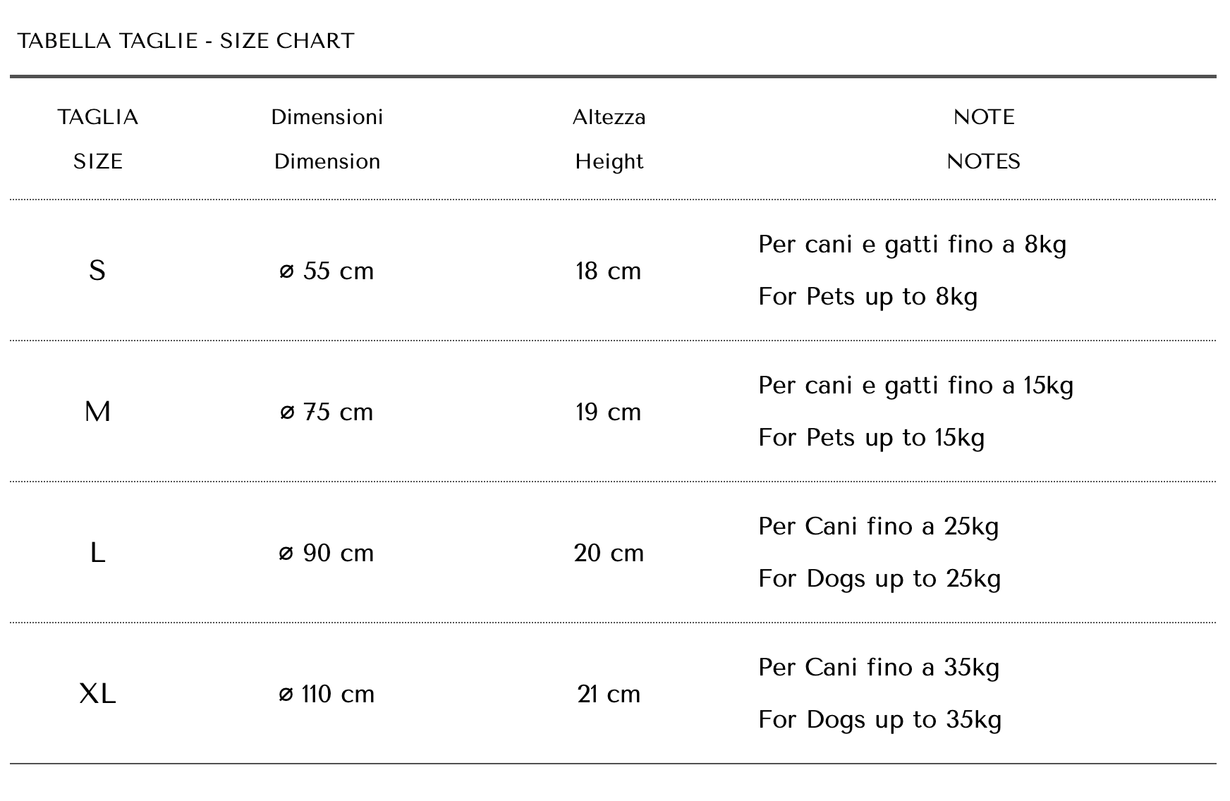Viewport: 1230px width, 801px height.
Task: Click the NOTE column header
Action: pyautogui.click(x=984, y=117)
